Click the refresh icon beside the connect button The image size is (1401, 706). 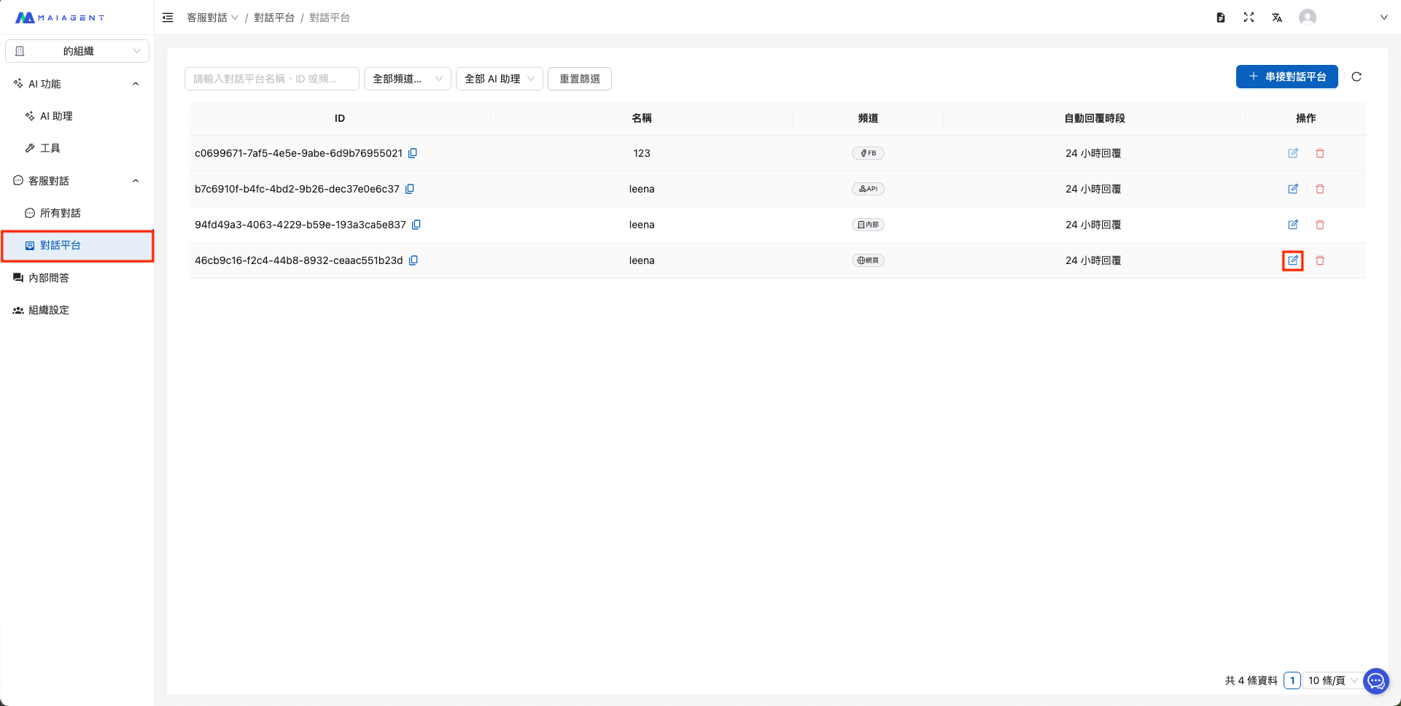coord(1356,77)
